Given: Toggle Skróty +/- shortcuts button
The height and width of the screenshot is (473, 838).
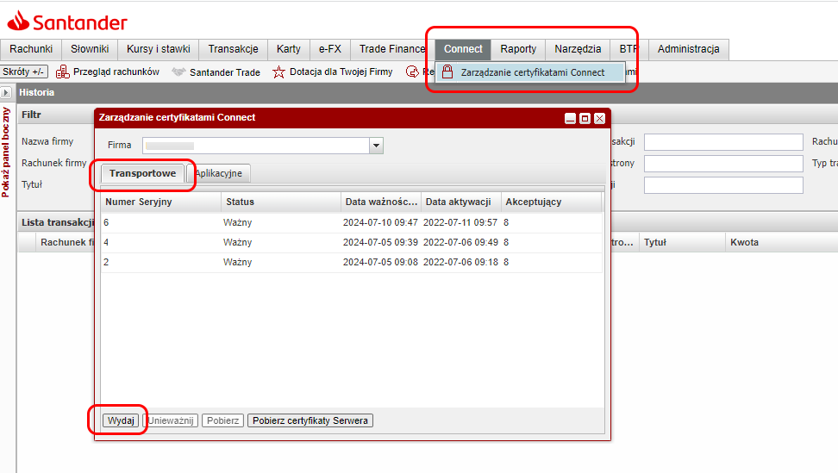Looking at the screenshot, I should point(24,72).
